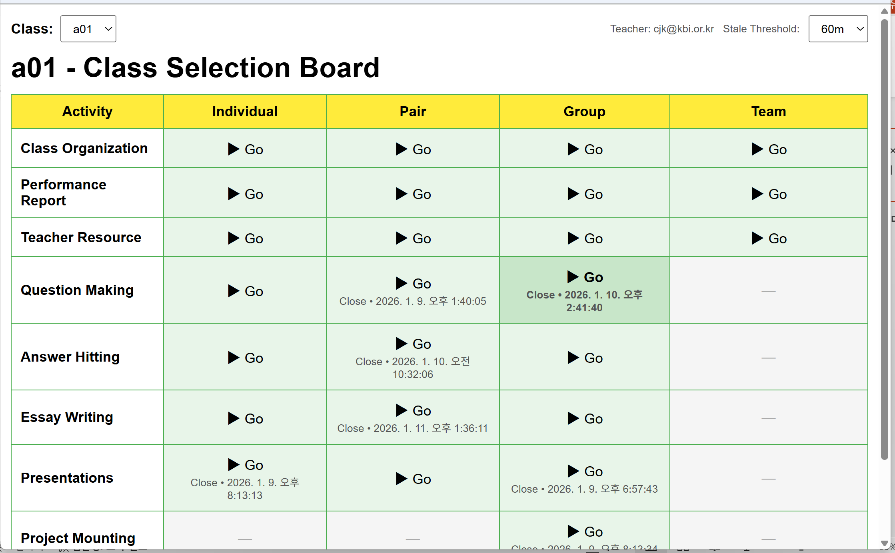Go to Class Organization Group
This screenshot has width=895, height=553.
point(585,149)
